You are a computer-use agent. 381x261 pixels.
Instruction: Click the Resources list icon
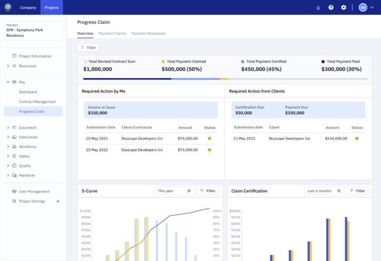(x=14, y=66)
